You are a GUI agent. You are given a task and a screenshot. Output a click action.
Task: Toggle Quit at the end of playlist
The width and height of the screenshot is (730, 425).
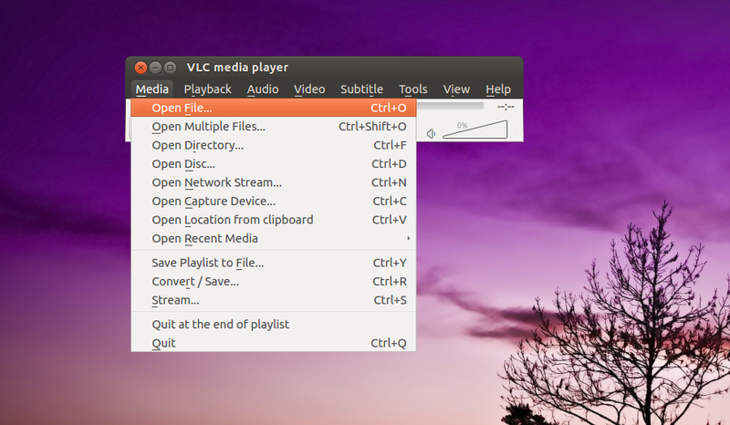pos(273,324)
